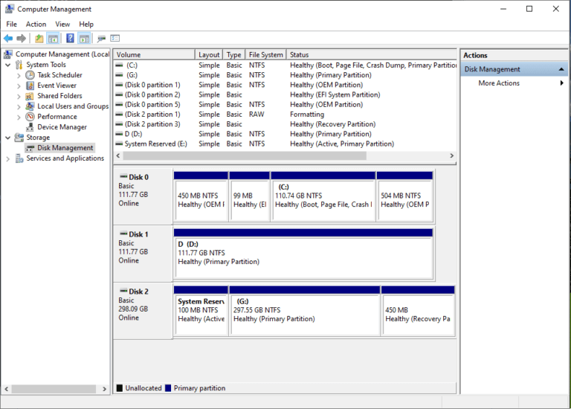Click left arrow of volume list scrollbar
Image resolution: width=571 pixels, height=409 pixels.
[x=118, y=155]
